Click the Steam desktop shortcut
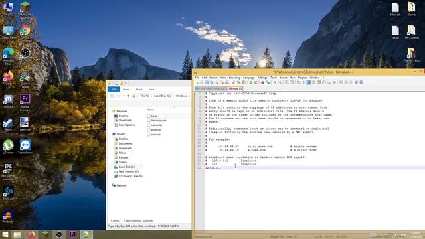Viewport: 425px width, 239px height. [8, 124]
